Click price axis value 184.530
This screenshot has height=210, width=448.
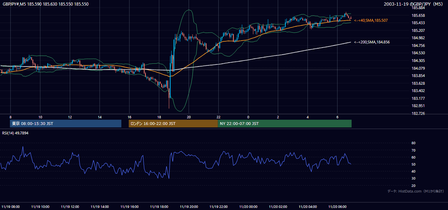(418, 53)
